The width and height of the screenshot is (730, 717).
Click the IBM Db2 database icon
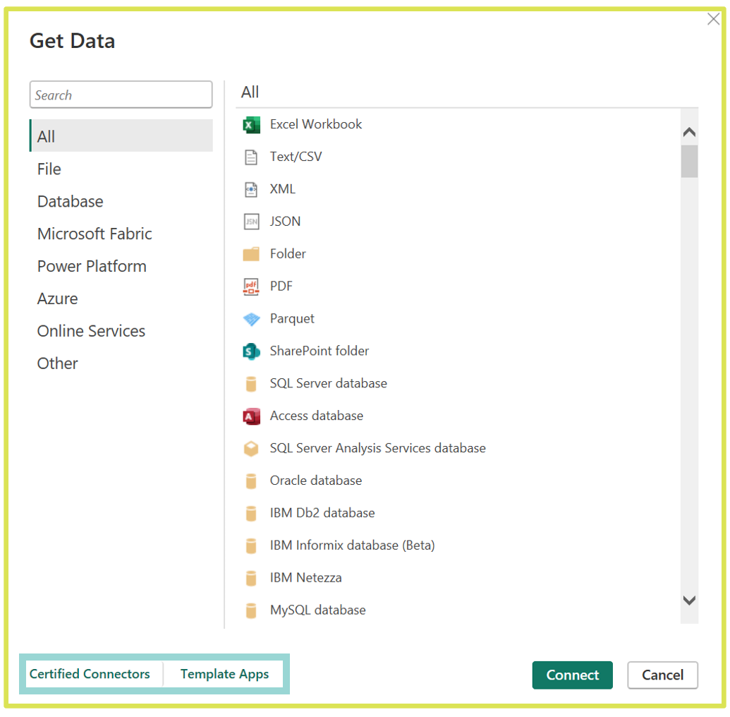[251, 514]
